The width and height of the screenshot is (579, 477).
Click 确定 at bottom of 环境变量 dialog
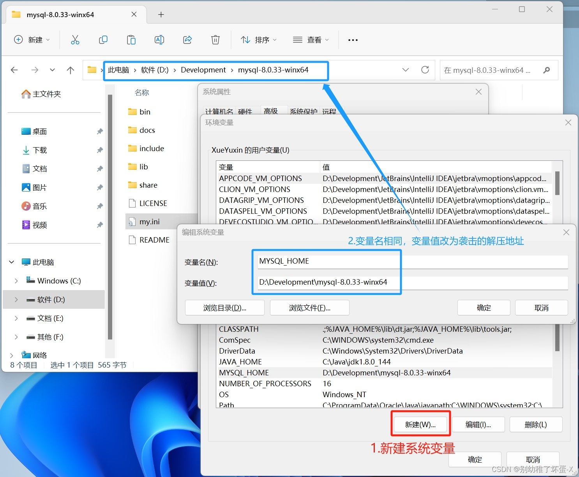475,459
